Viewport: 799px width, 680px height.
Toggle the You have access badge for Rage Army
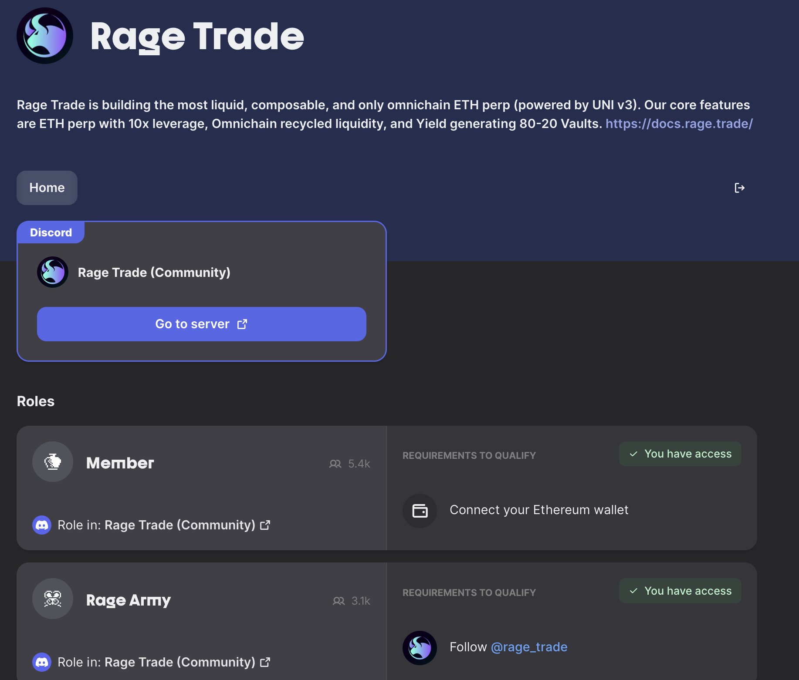point(680,591)
